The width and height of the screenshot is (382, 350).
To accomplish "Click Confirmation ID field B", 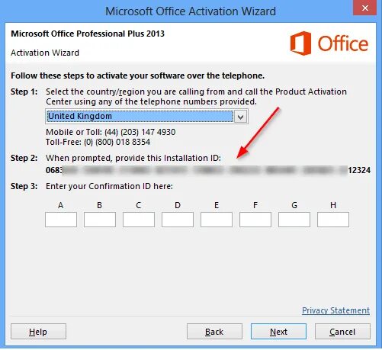I will pos(100,220).
